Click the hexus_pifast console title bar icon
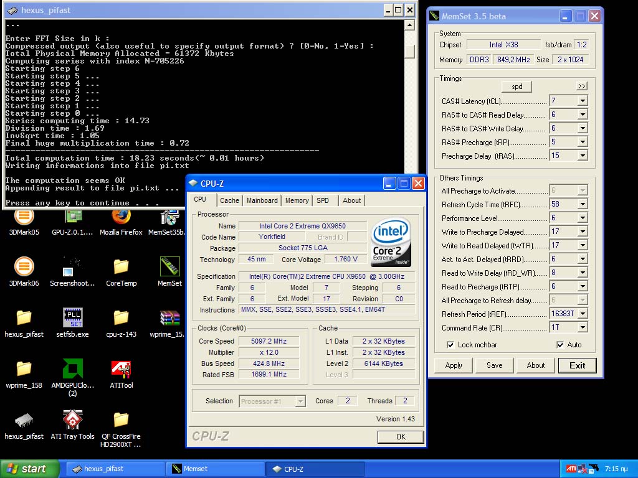The height and width of the screenshot is (478, 638). 12,11
